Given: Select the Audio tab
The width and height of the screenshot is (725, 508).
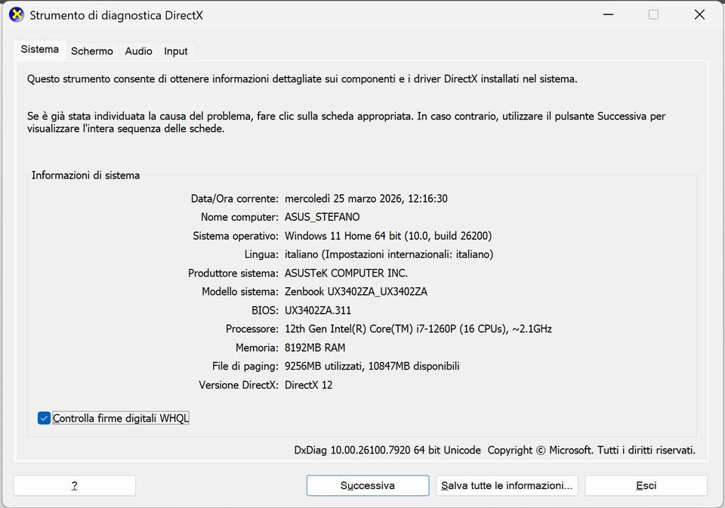Looking at the screenshot, I should coord(138,51).
